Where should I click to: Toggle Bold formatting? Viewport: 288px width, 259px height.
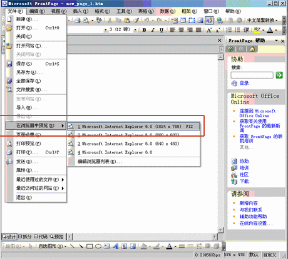[x=144, y=30]
